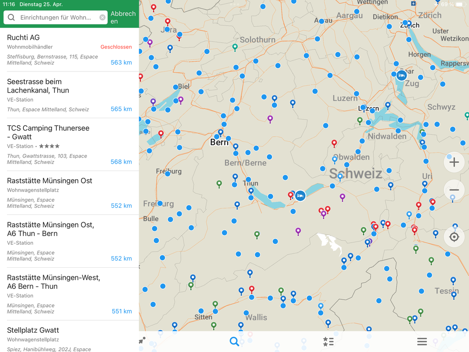Tap Solothurn label on map
This screenshot has height=352, width=469.
257,40
